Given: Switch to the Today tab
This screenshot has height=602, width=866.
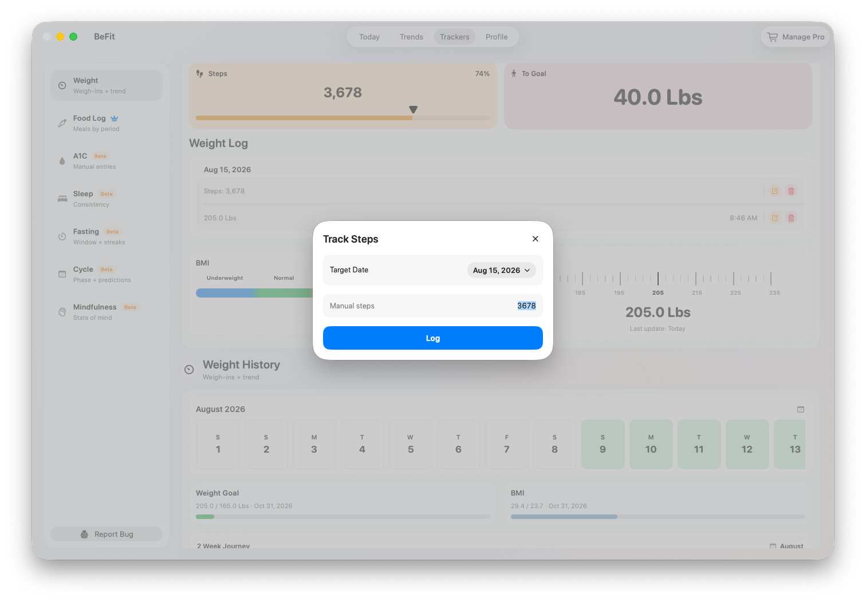Looking at the screenshot, I should [x=369, y=37].
